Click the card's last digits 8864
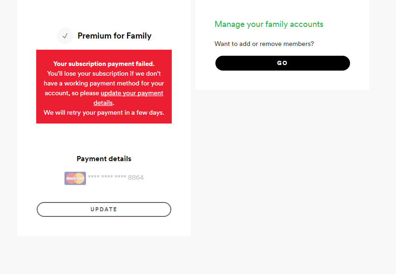Image resolution: width=396 pixels, height=274 pixels. click(x=136, y=178)
